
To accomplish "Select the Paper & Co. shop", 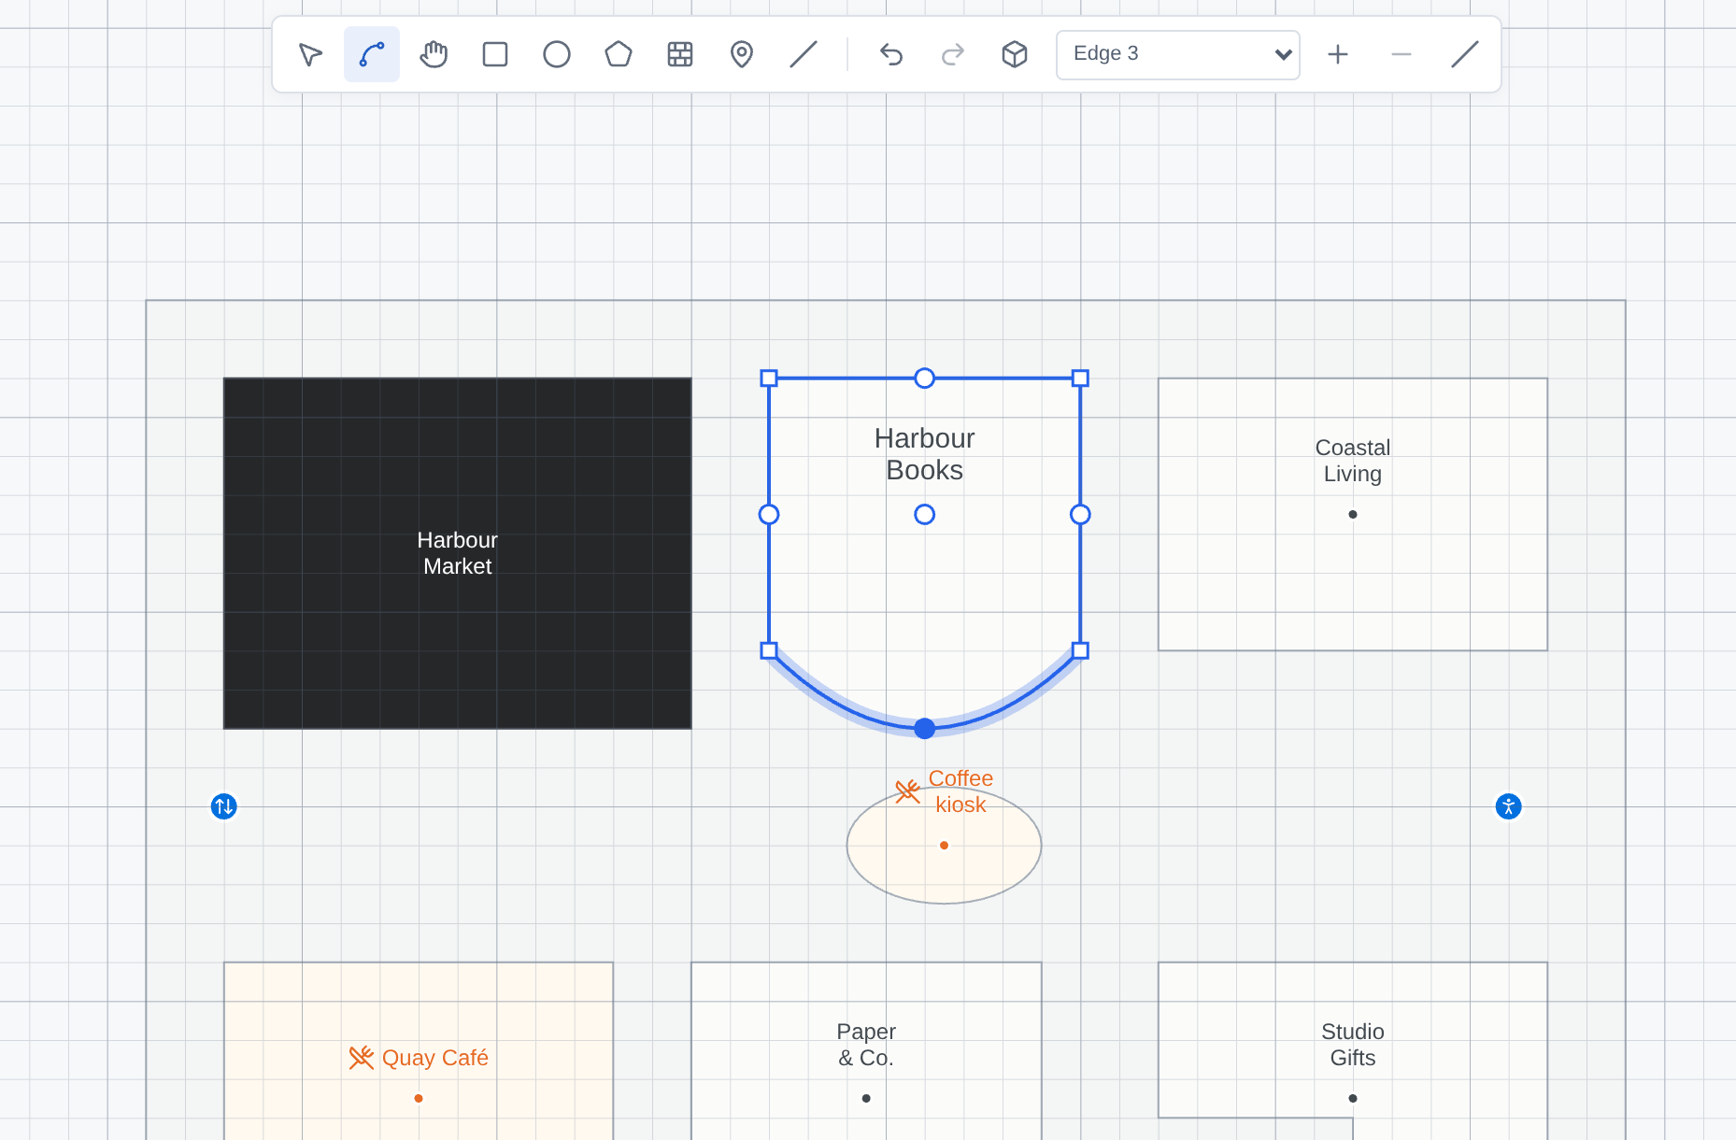I will click(x=866, y=1051).
